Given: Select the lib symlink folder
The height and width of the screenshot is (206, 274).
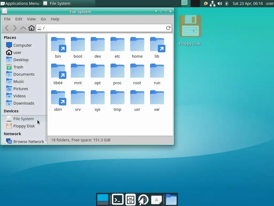Looking at the screenshot, I should pyautogui.click(x=157, y=45).
